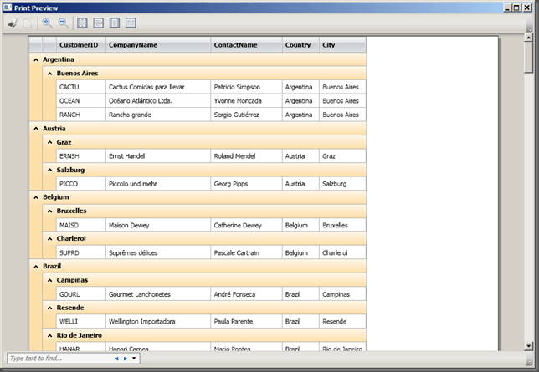Select the Patricio Simpson contact cell
The height and width of the screenshot is (372, 539).
pyautogui.click(x=246, y=87)
